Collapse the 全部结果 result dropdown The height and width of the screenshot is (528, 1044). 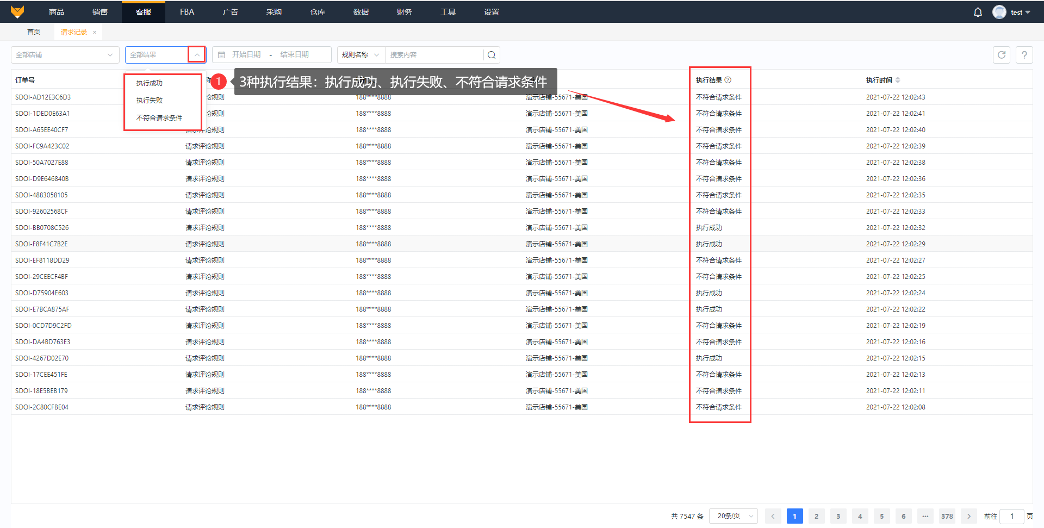pos(197,54)
